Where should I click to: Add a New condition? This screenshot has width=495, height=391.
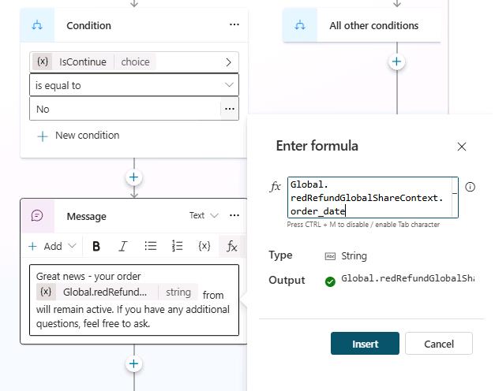point(78,136)
